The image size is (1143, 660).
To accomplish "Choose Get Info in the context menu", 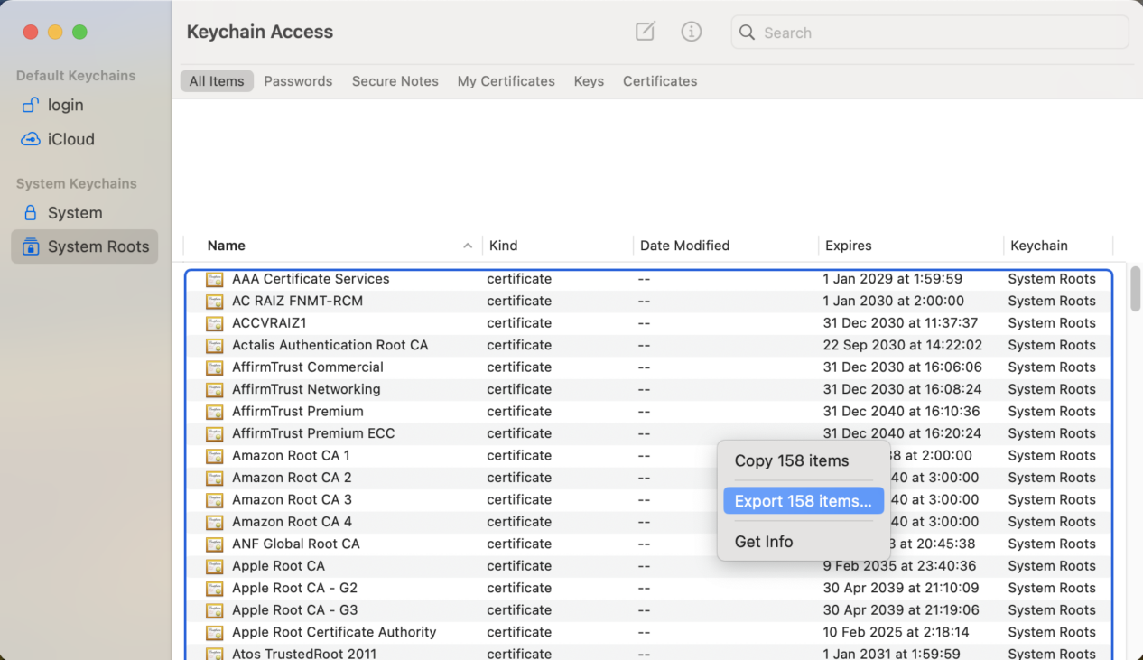I will pyautogui.click(x=763, y=542).
